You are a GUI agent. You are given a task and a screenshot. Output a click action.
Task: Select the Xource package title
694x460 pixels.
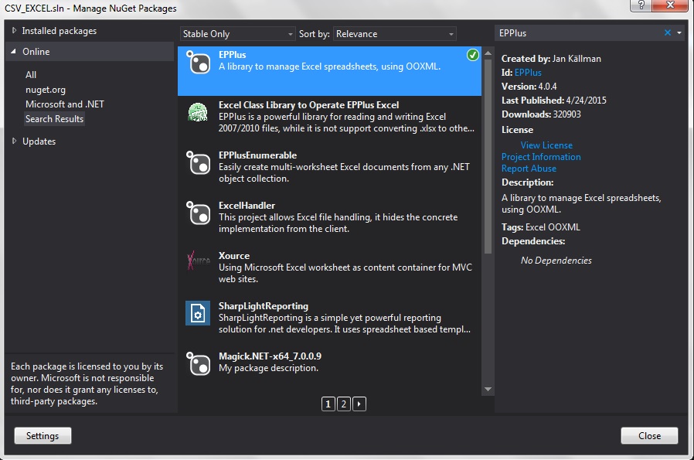[x=234, y=256]
